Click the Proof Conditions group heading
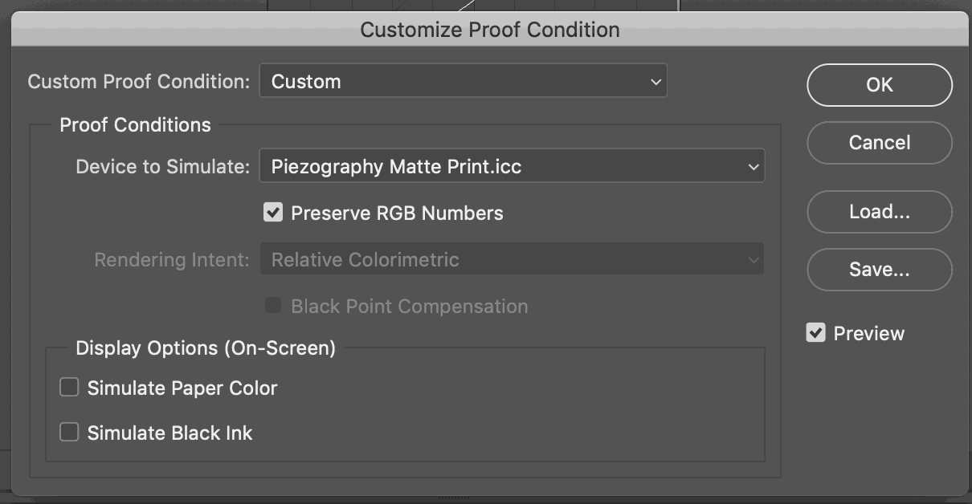Viewport: 972px width, 504px height. pos(135,125)
